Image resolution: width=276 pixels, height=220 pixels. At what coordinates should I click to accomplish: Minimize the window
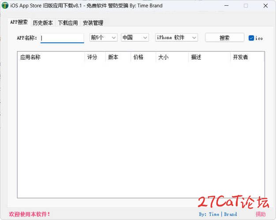(x=226, y=6)
